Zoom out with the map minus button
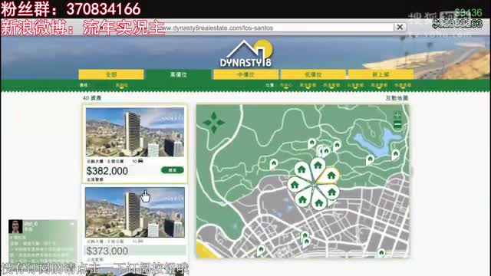The width and height of the screenshot is (491, 276). pos(397,124)
